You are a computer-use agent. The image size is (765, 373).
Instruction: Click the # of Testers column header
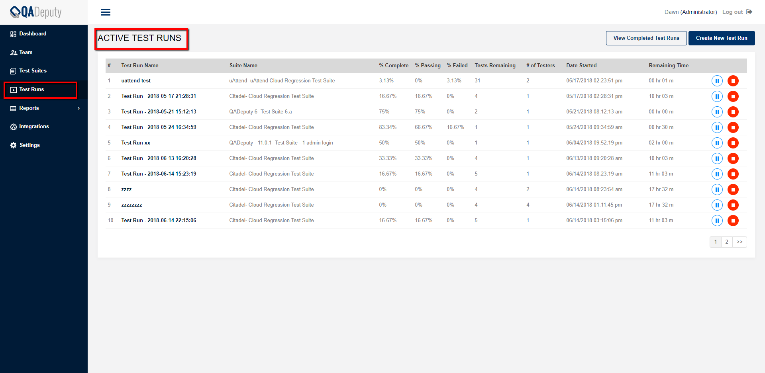point(540,66)
